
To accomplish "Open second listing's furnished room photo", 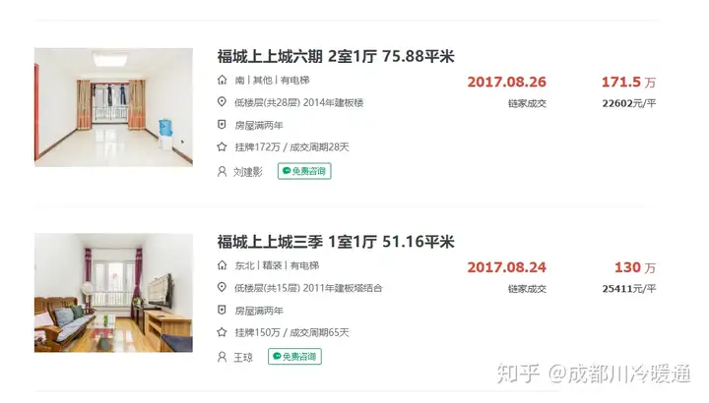I will [x=113, y=293].
